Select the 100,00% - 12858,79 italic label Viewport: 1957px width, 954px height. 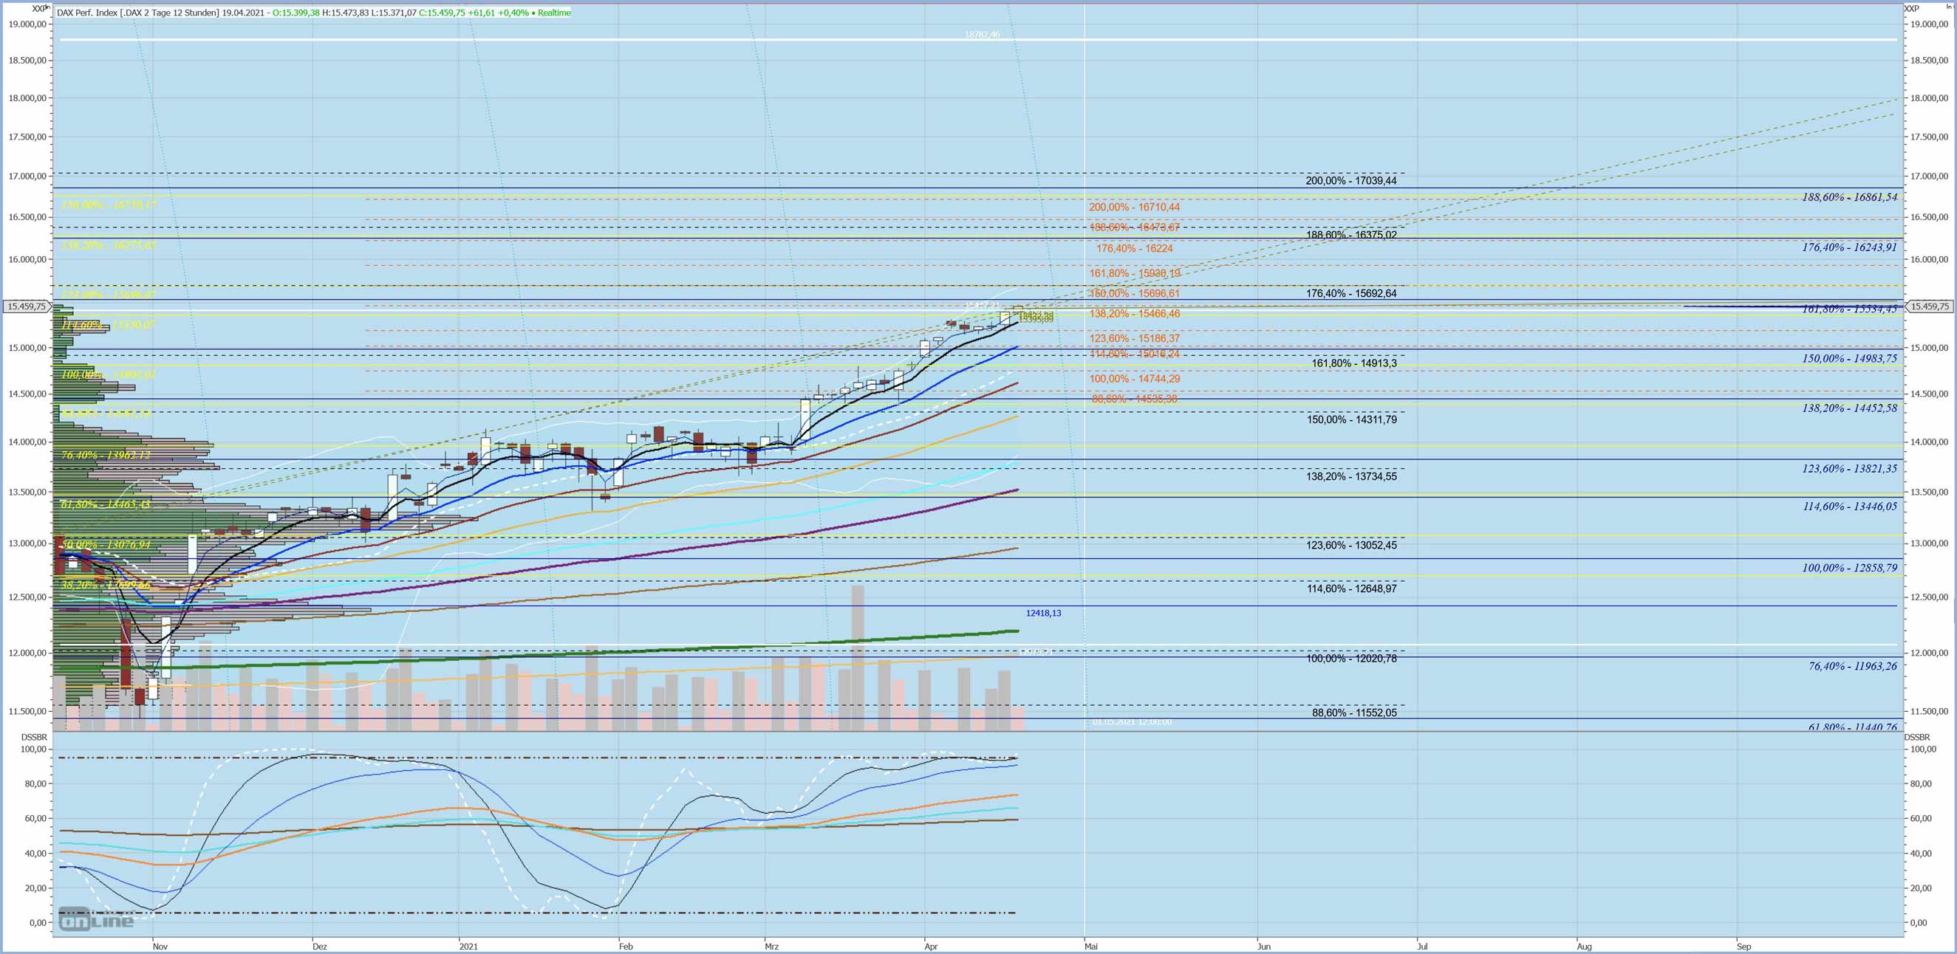coord(1849,568)
